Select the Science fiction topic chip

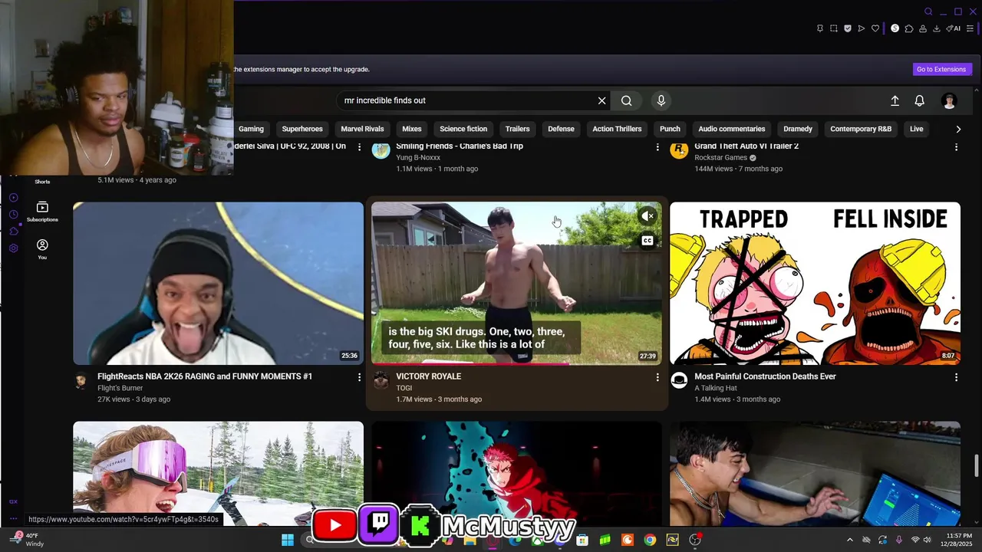pos(463,129)
